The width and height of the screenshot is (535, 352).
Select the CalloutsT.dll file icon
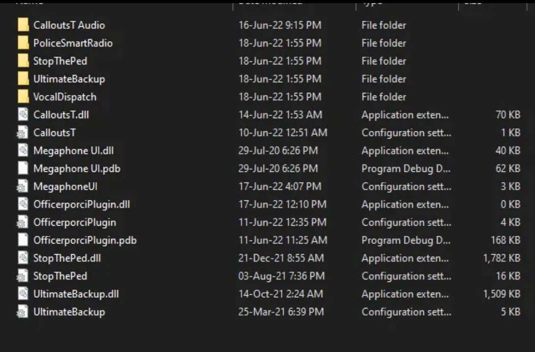coord(23,115)
